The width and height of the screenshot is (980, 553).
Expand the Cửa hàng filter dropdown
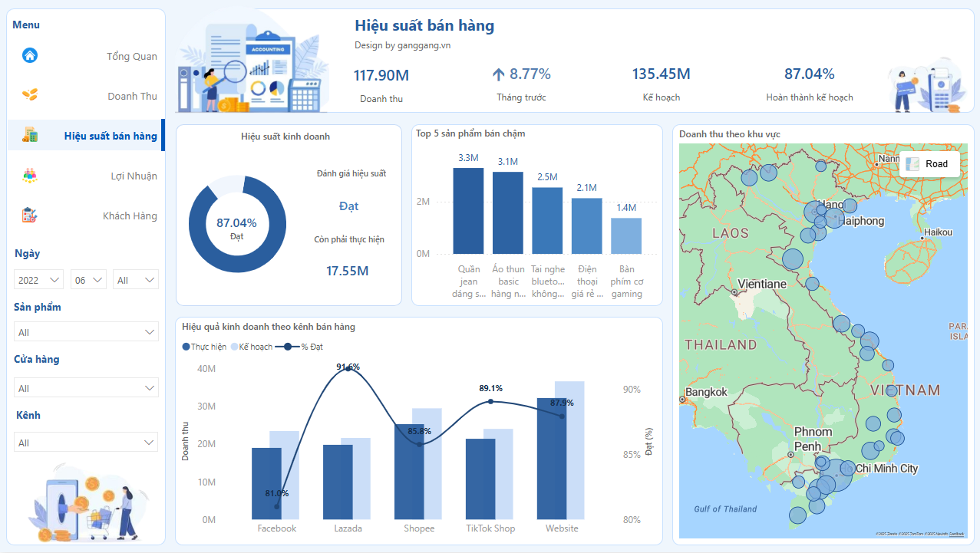(86, 388)
